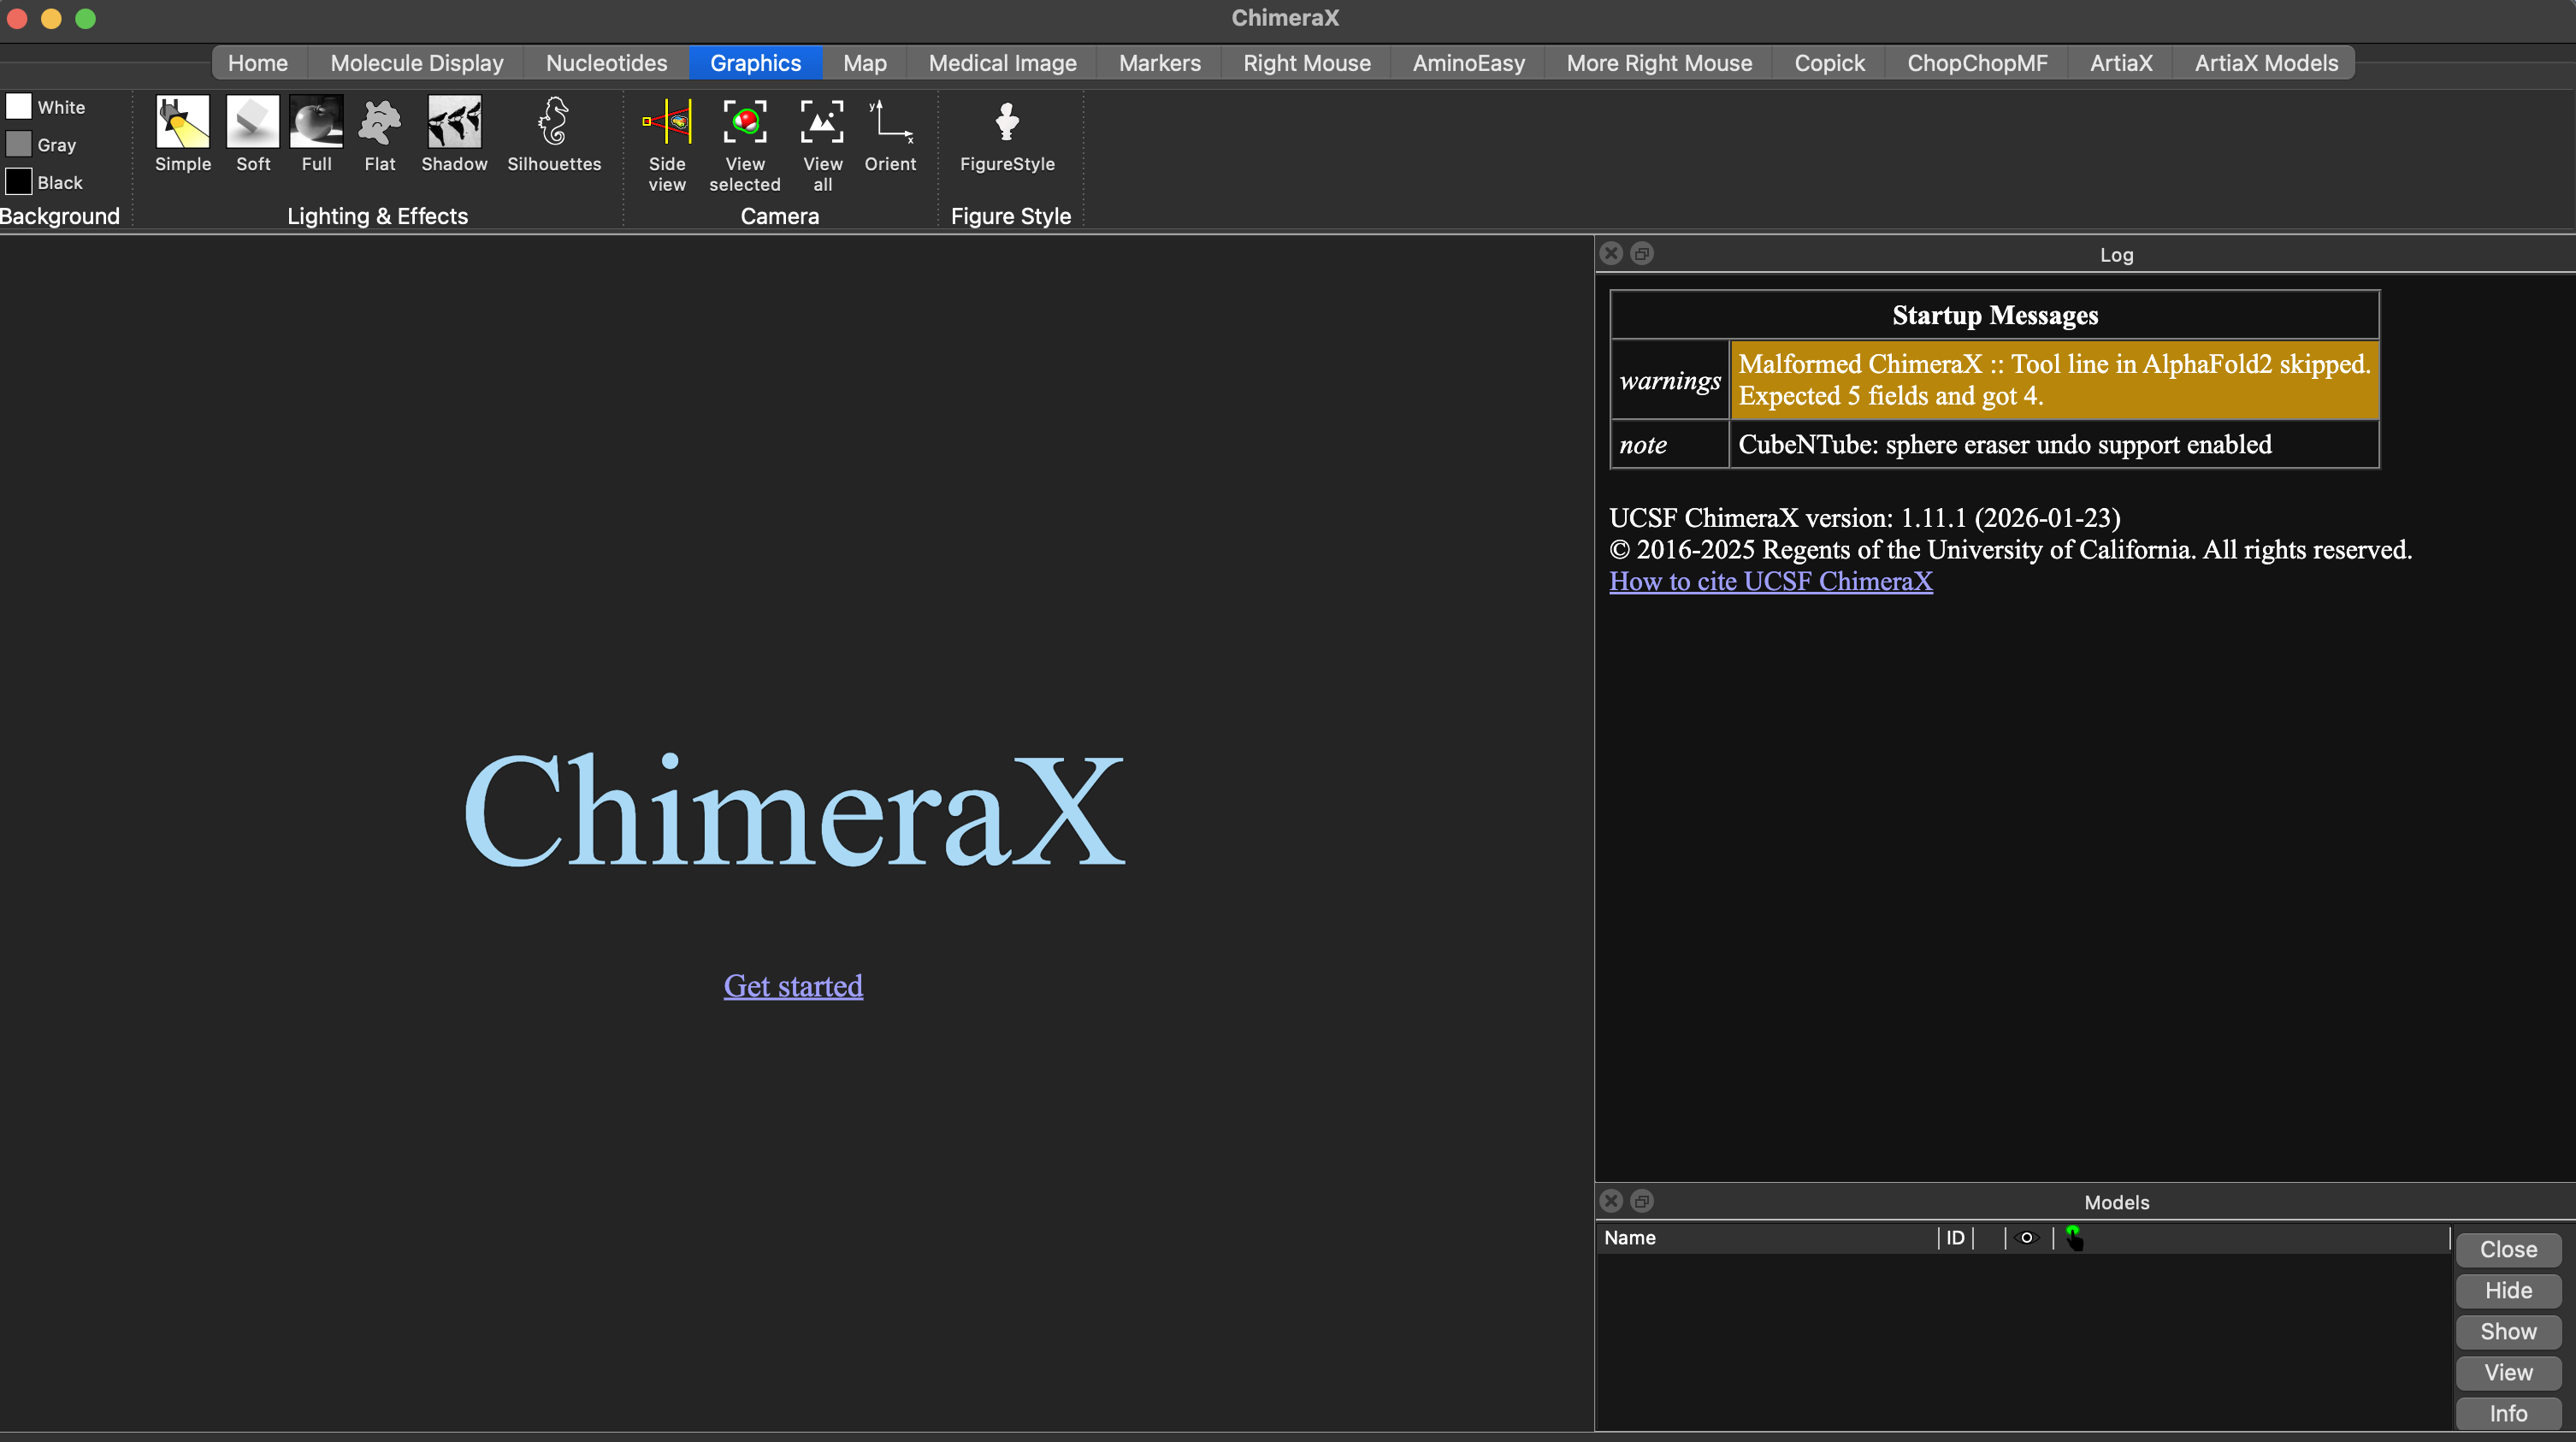Undock the Models panel
The height and width of the screenshot is (1442, 2576).
pyautogui.click(x=1642, y=1201)
